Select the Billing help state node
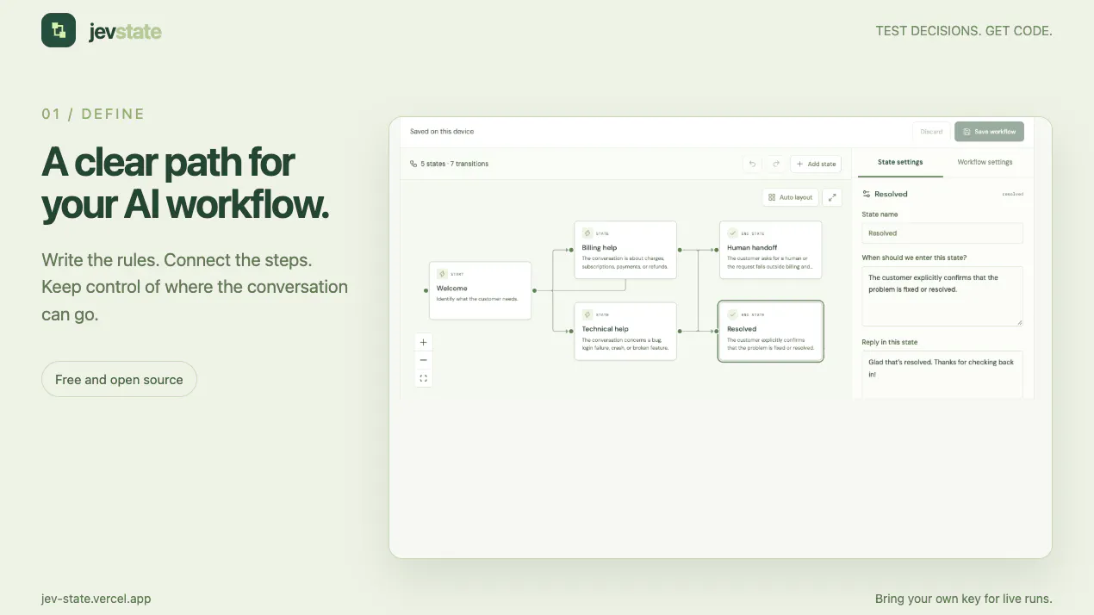Image resolution: width=1094 pixels, height=615 pixels. tap(625, 250)
